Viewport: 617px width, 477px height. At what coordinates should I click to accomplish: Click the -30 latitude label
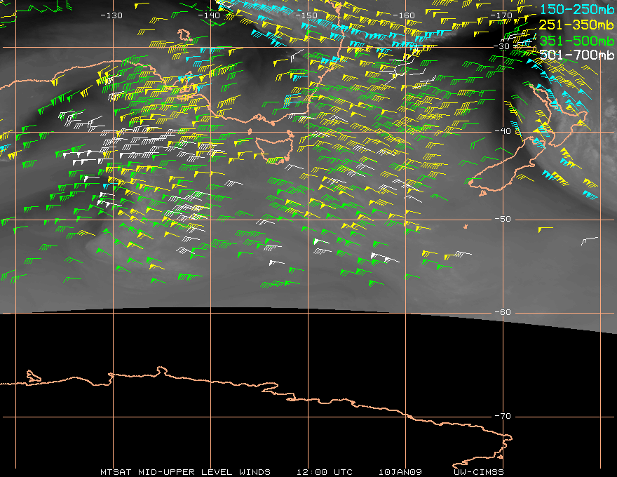click(x=501, y=46)
